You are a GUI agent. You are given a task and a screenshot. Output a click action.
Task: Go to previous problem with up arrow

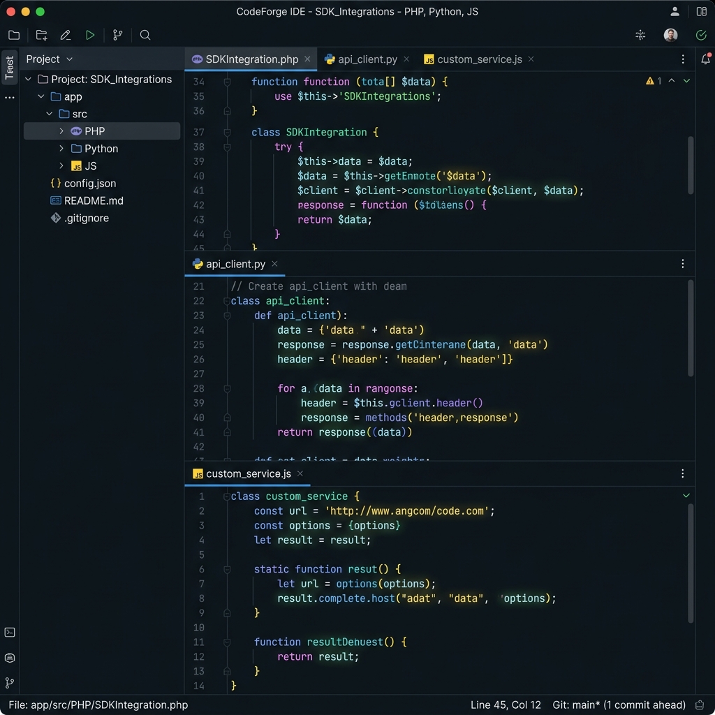tap(672, 80)
